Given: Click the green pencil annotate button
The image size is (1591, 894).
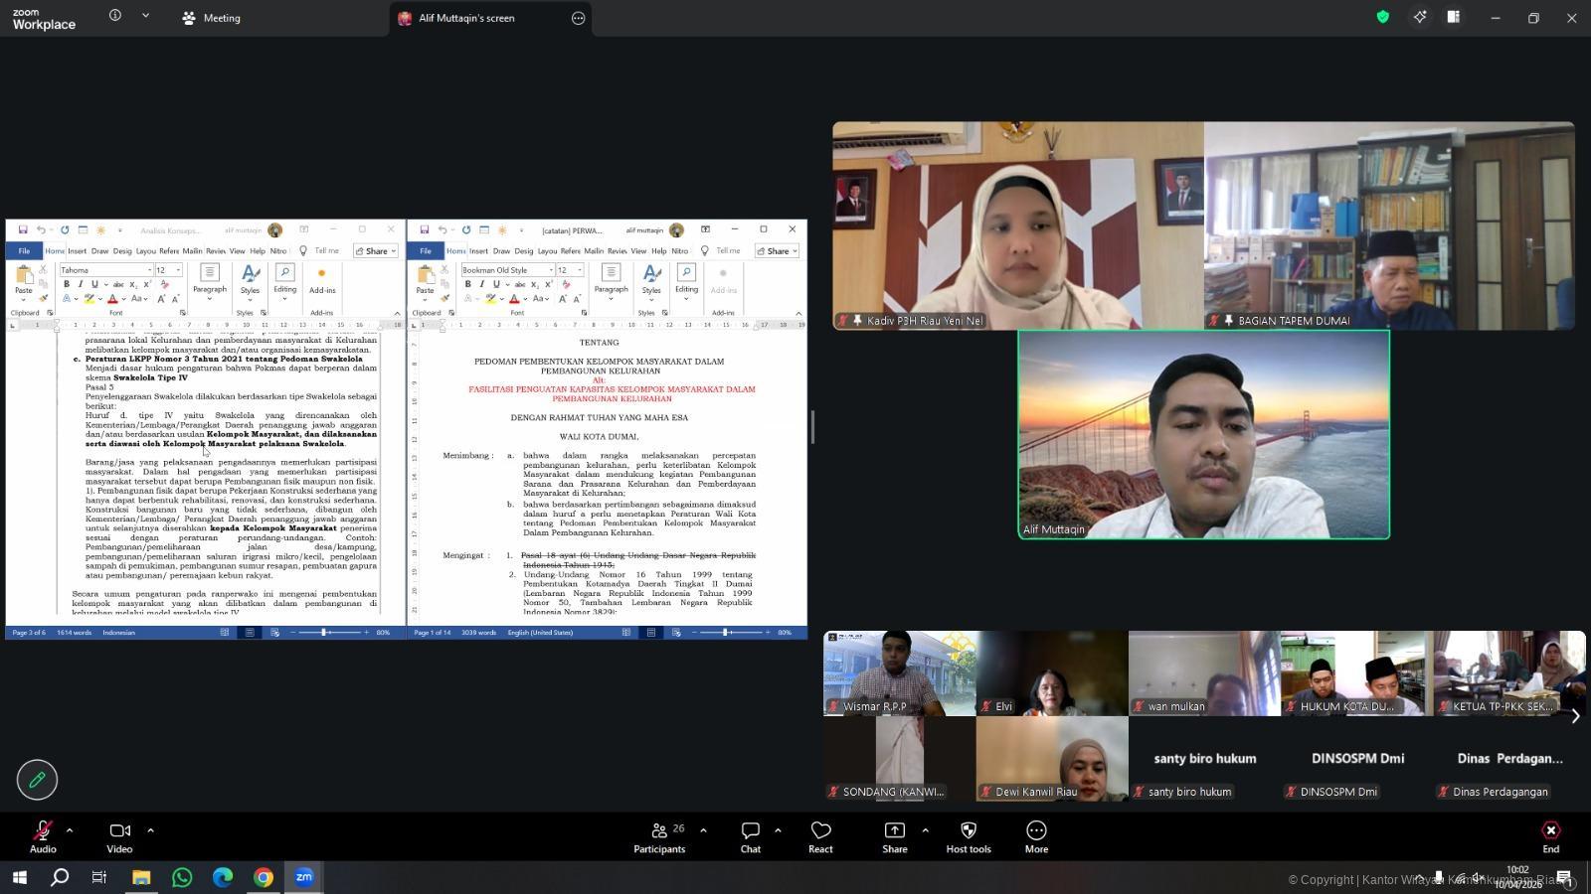Looking at the screenshot, I should [x=37, y=780].
